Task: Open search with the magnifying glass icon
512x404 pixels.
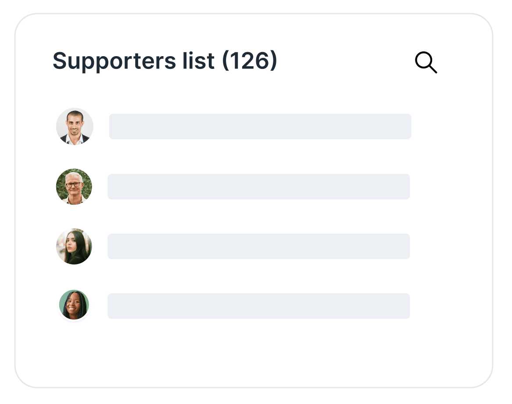Action: click(x=426, y=62)
